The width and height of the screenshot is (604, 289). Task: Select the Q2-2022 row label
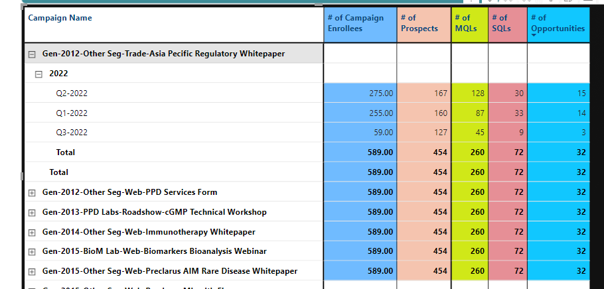tap(72, 93)
